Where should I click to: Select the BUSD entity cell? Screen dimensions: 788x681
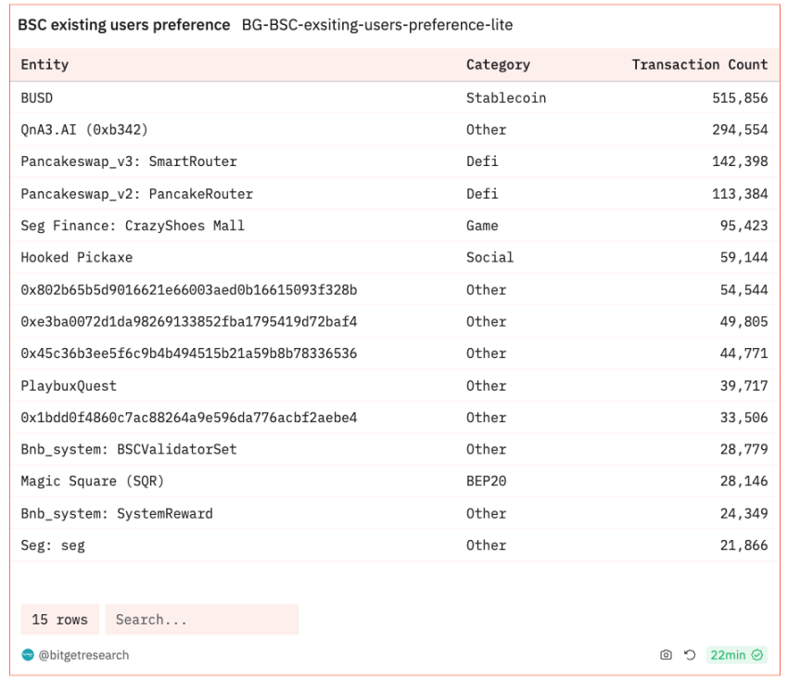tap(37, 97)
